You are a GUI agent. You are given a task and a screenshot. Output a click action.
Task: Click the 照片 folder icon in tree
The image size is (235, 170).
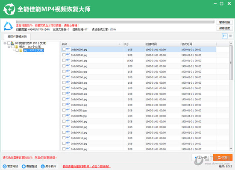[x=17, y=47]
